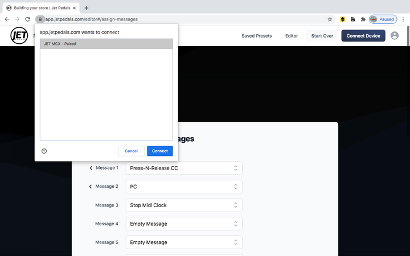
Task: Click the help question mark icon
Action: pyautogui.click(x=44, y=151)
